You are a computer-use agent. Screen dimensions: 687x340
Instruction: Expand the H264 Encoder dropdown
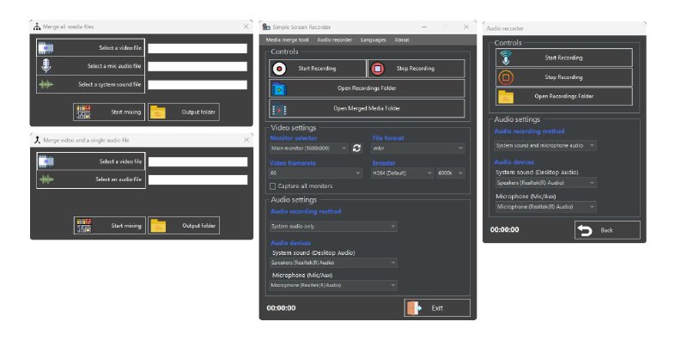(403, 173)
